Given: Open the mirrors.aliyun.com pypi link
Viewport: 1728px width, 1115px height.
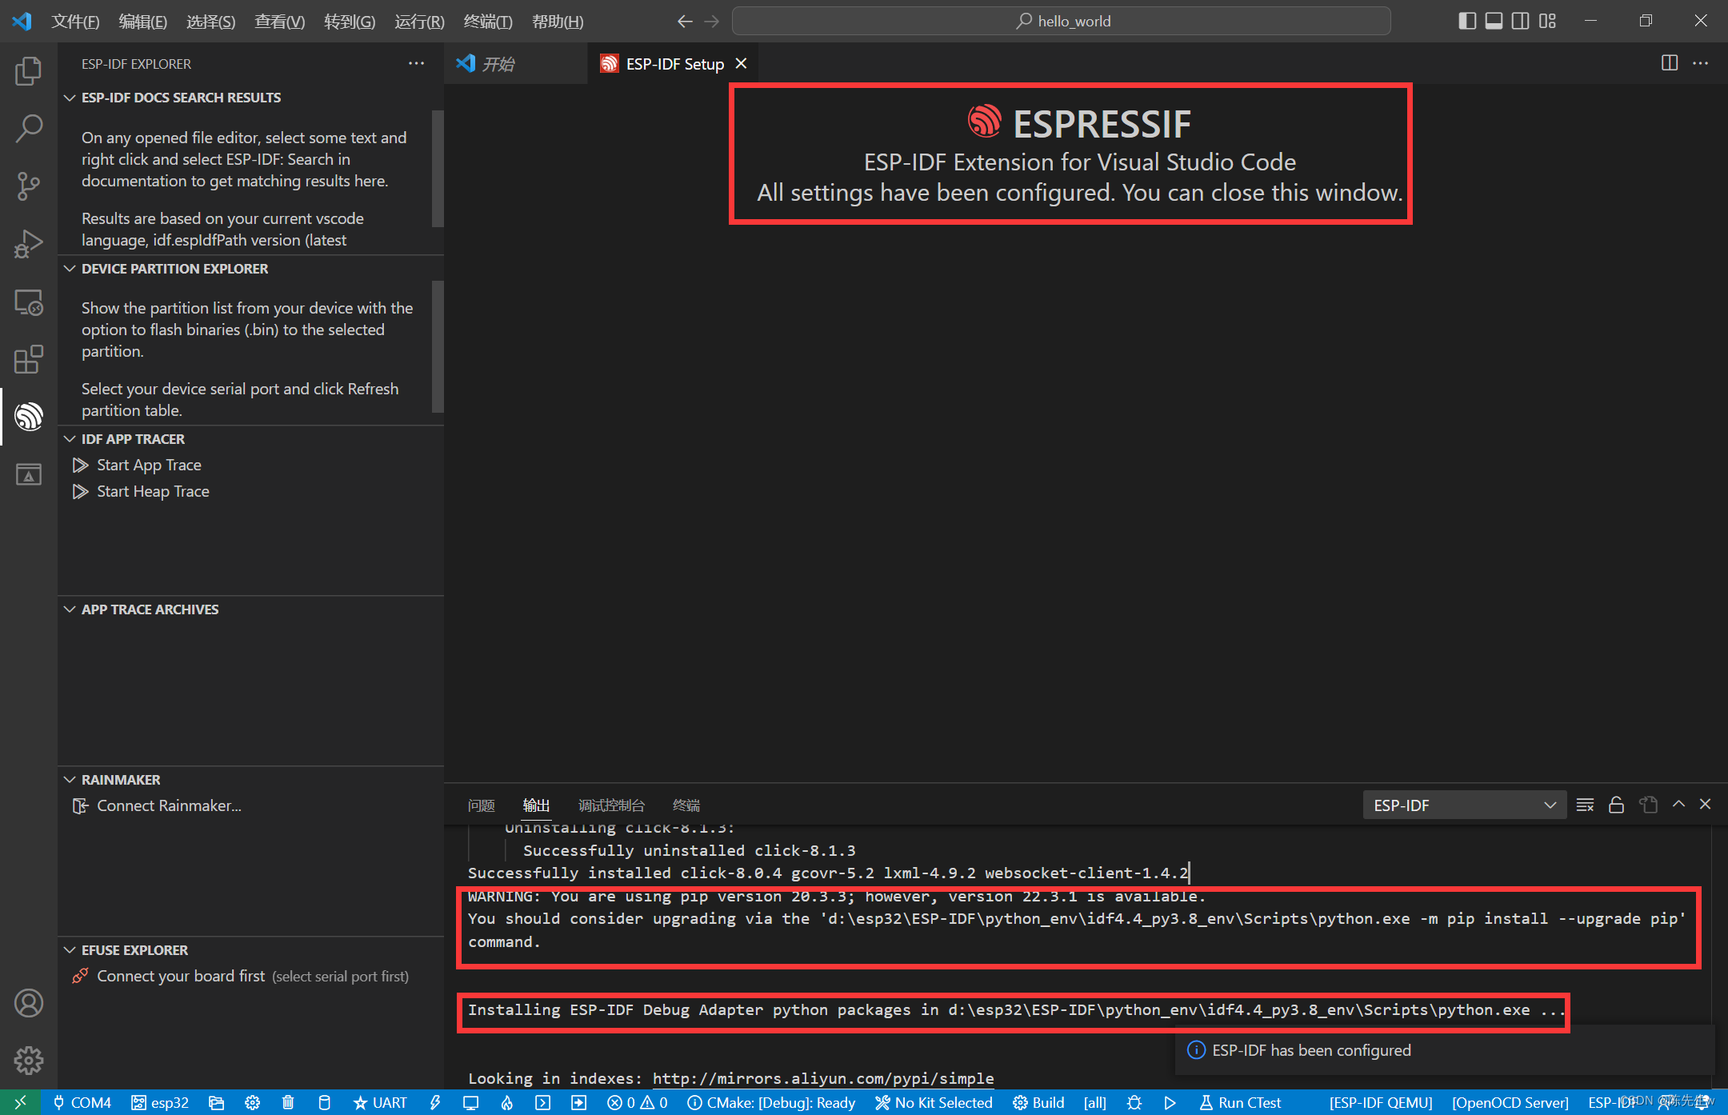Looking at the screenshot, I should (823, 1078).
